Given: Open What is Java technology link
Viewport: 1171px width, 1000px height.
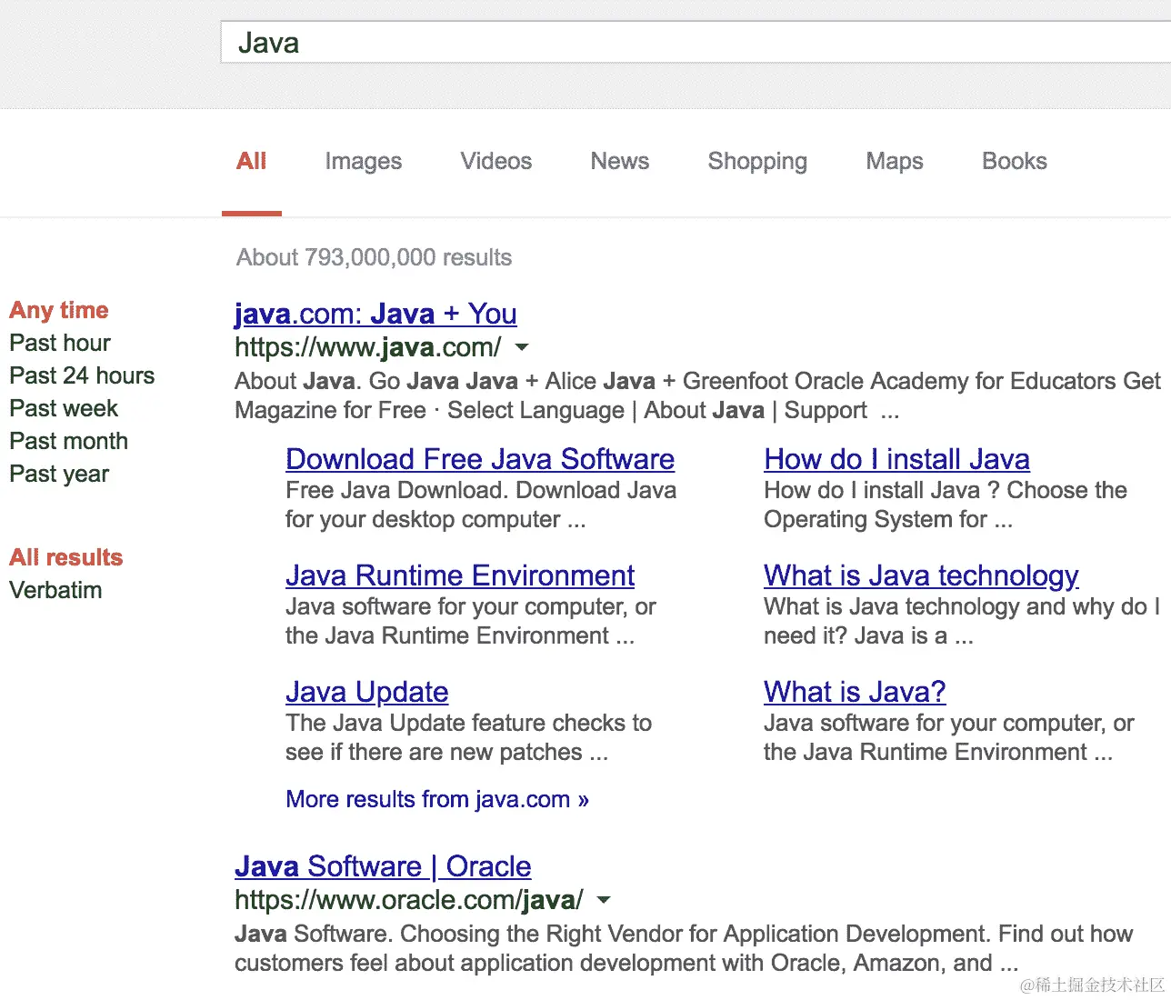Looking at the screenshot, I should click(x=922, y=575).
